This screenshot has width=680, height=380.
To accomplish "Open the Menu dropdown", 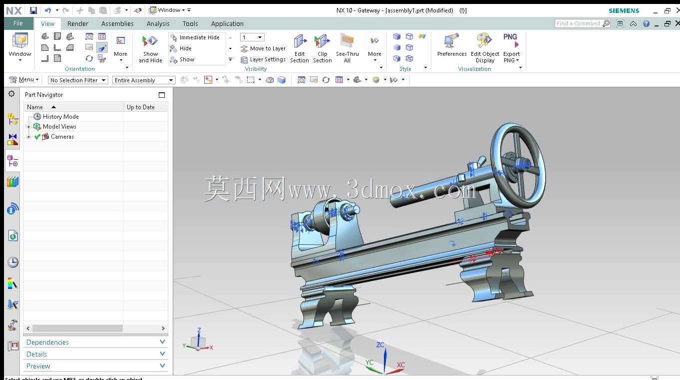I will (23, 80).
